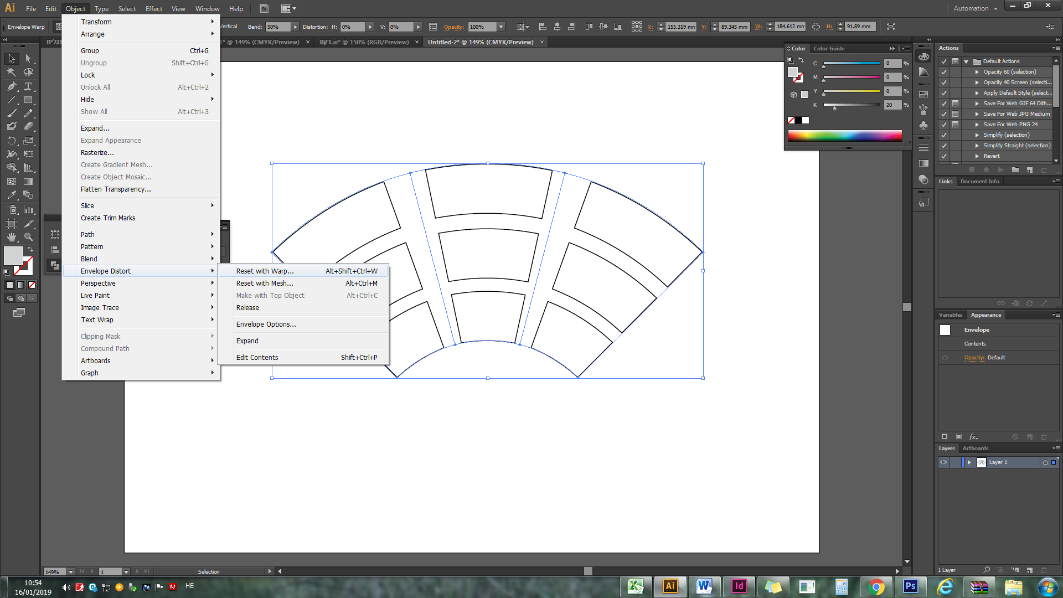1063x598 pixels.
Task: Select the Rotate tool
Action: [12, 141]
